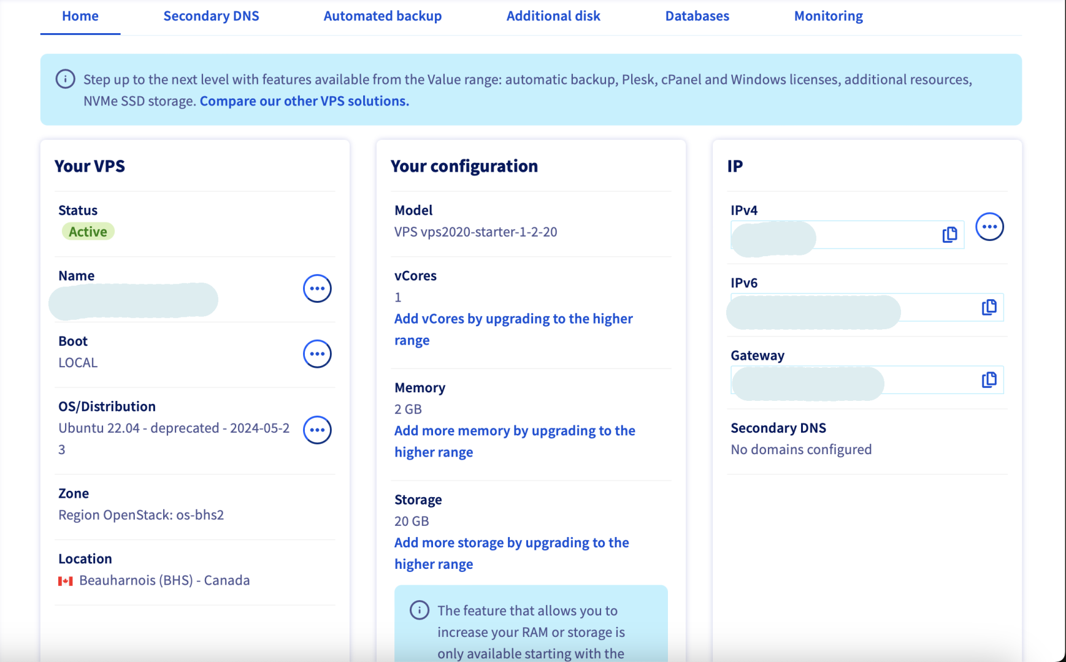This screenshot has height=662, width=1066.
Task: Click the Name label in Your VPS
Action: click(76, 276)
